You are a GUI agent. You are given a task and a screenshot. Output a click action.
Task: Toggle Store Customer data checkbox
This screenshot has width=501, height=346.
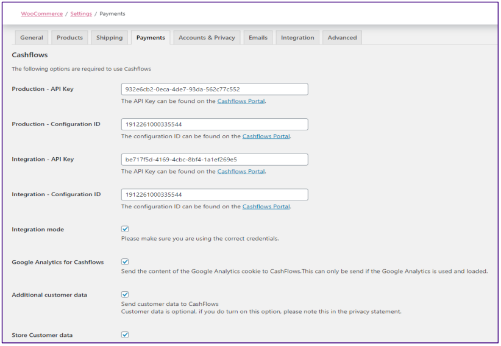(x=125, y=335)
